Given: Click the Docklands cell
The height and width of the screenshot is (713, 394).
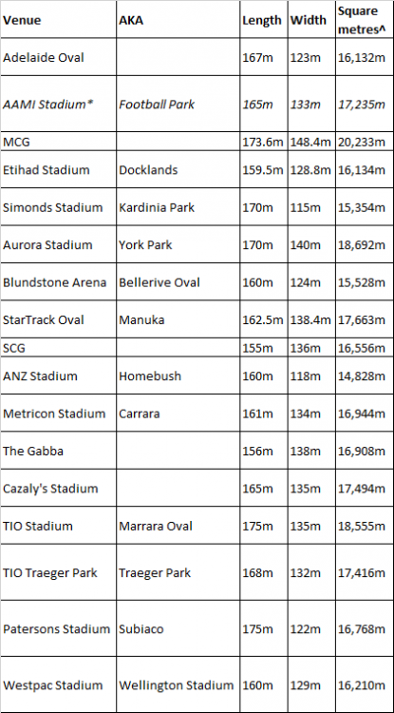Looking at the screenshot, I should (x=178, y=169).
